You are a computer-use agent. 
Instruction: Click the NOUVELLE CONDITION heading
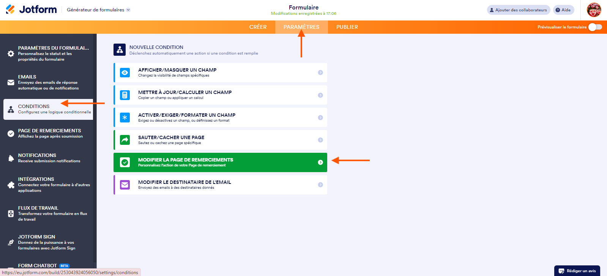coord(156,47)
